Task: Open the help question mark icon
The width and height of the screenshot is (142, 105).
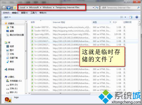Action: click(x=137, y=17)
